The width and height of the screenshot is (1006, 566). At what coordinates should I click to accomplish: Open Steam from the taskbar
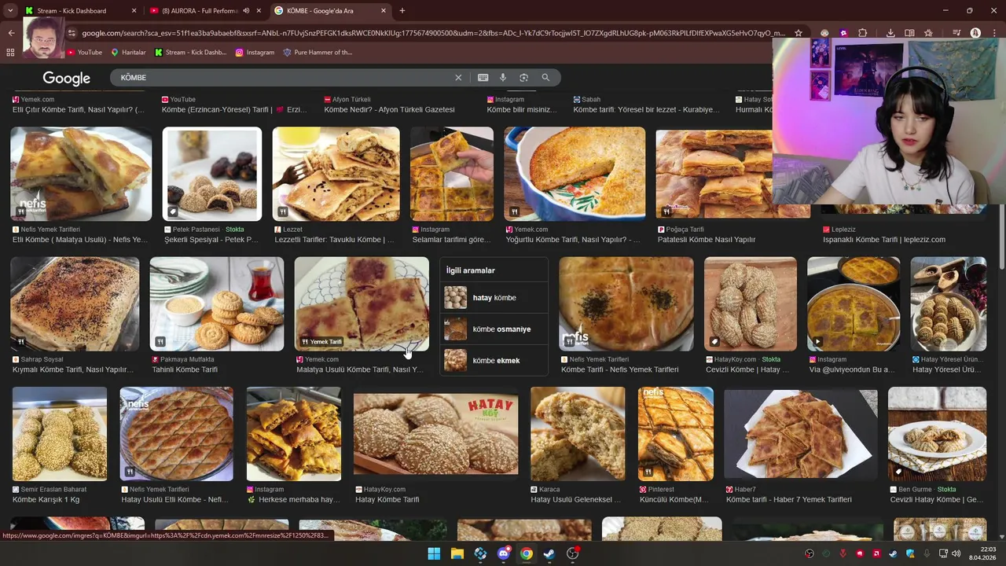point(549,554)
